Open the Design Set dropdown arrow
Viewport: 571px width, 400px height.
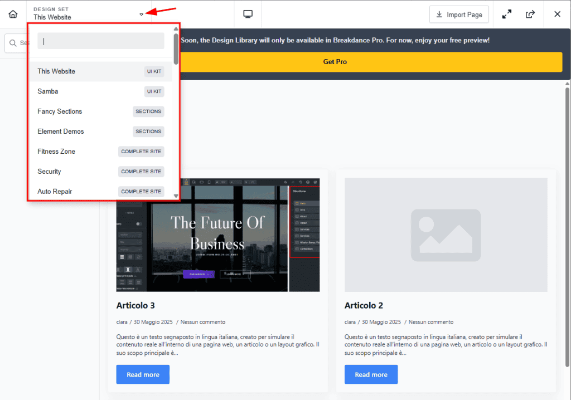pyautogui.click(x=141, y=14)
